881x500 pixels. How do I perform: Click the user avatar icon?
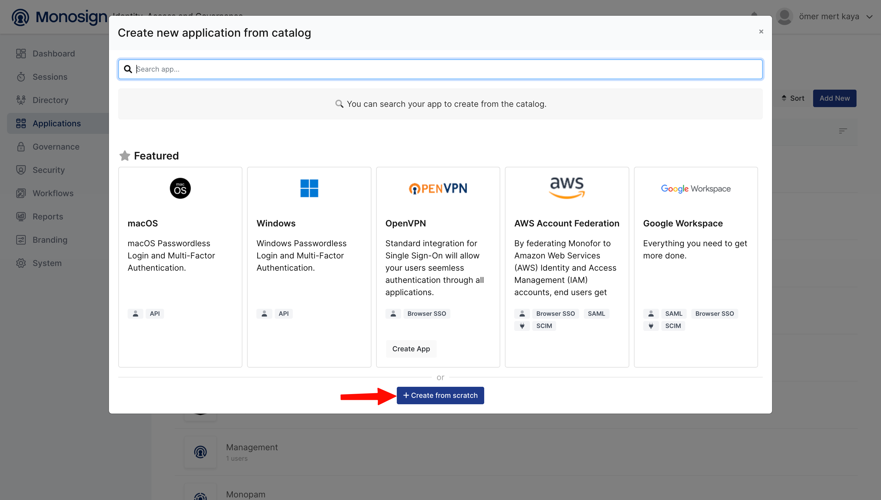[x=784, y=17]
